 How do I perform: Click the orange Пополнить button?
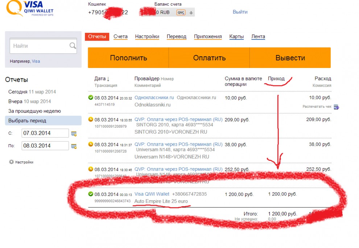click(128, 58)
